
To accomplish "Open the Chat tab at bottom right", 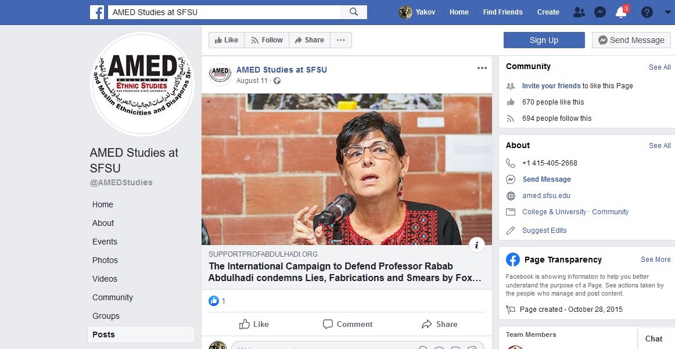I will 656,339.
